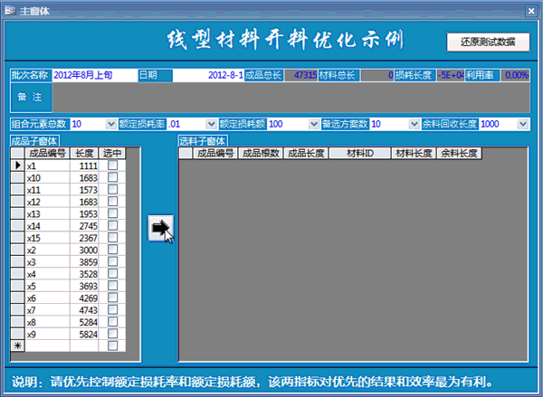Open the 余料回收长度 dropdown arrow
The height and width of the screenshot is (397, 543).
(x=523, y=124)
